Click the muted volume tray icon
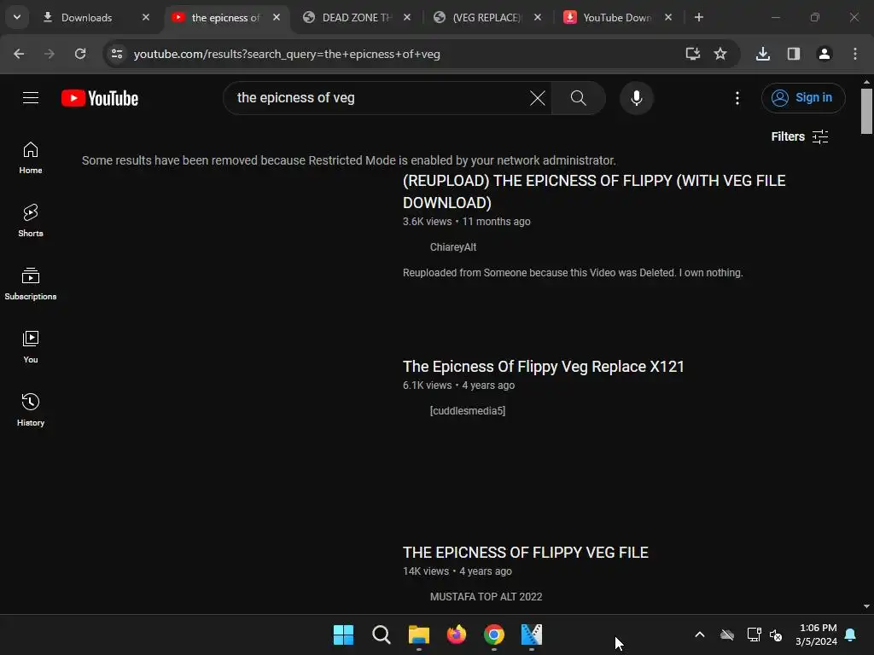The height and width of the screenshot is (655, 874). [x=776, y=635]
